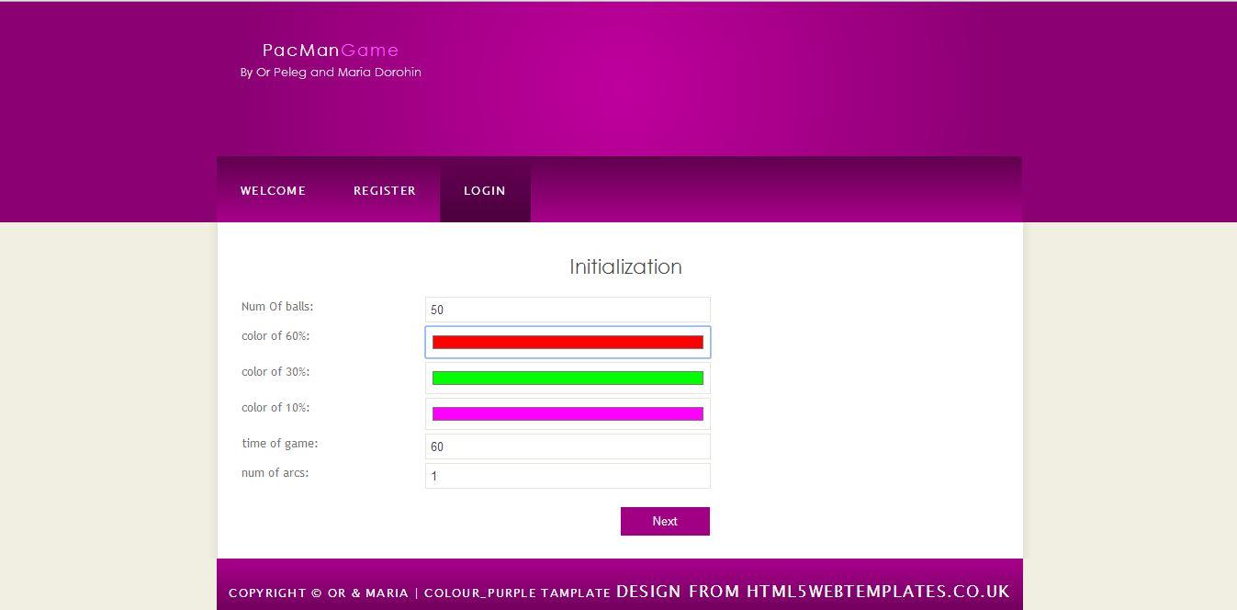This screenshot has width=1237, height=610.
Task: Click the colour_purple template footer text
Action: pyautogui.click(x=517, y=593)
